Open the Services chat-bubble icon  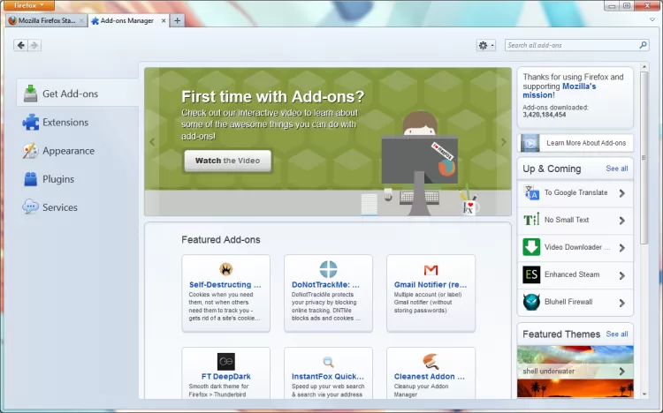(x=30, y=206)
